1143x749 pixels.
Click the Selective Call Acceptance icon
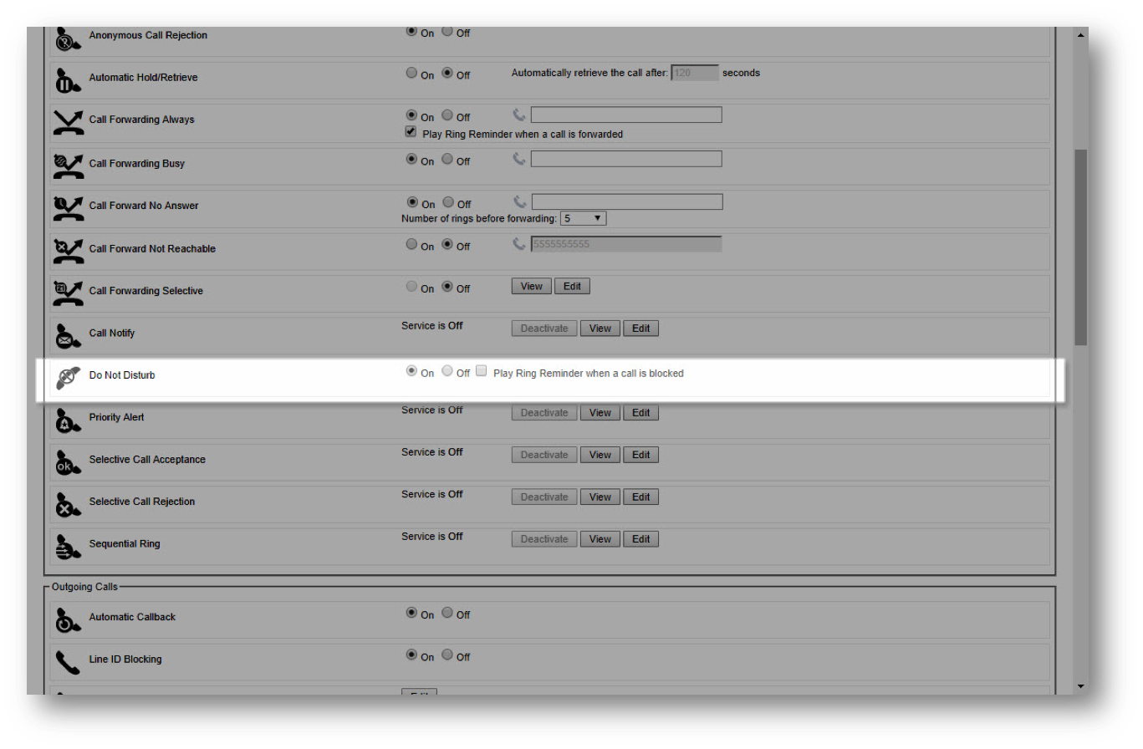(x=68, y=461)
